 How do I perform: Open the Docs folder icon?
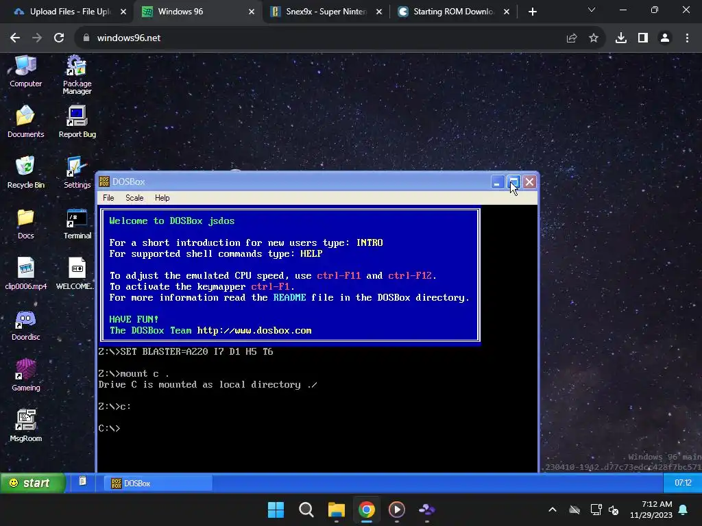pos(25,223)
